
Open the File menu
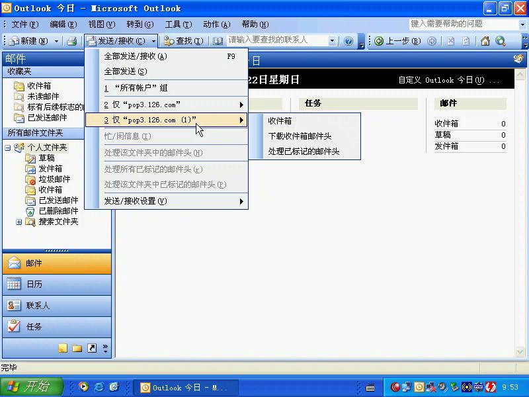(x=25, y=24)
